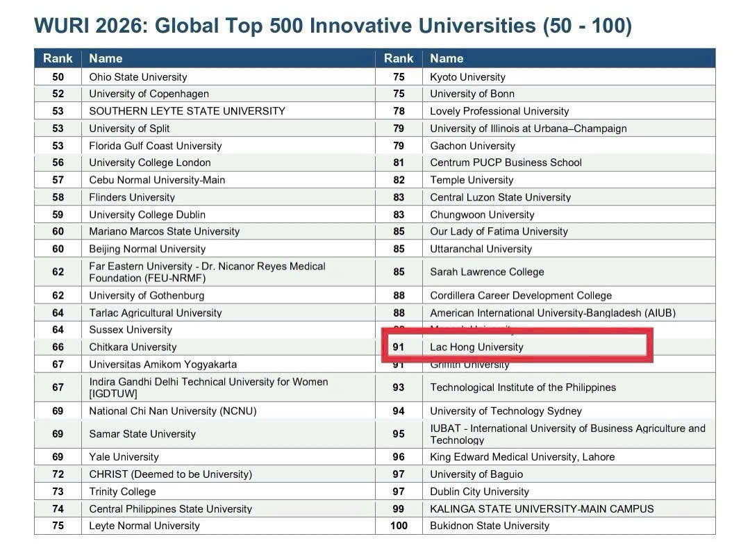Select KALINGA STATE UNIVERSITY-MAIN CAMPUS
Viewport: 750px width, 557px height.
pos(542,508)
